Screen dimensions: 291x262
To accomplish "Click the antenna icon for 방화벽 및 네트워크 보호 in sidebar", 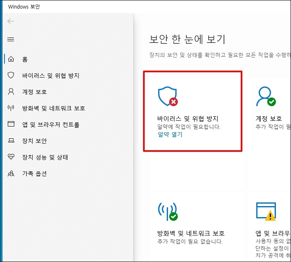I will coord(11,108).
